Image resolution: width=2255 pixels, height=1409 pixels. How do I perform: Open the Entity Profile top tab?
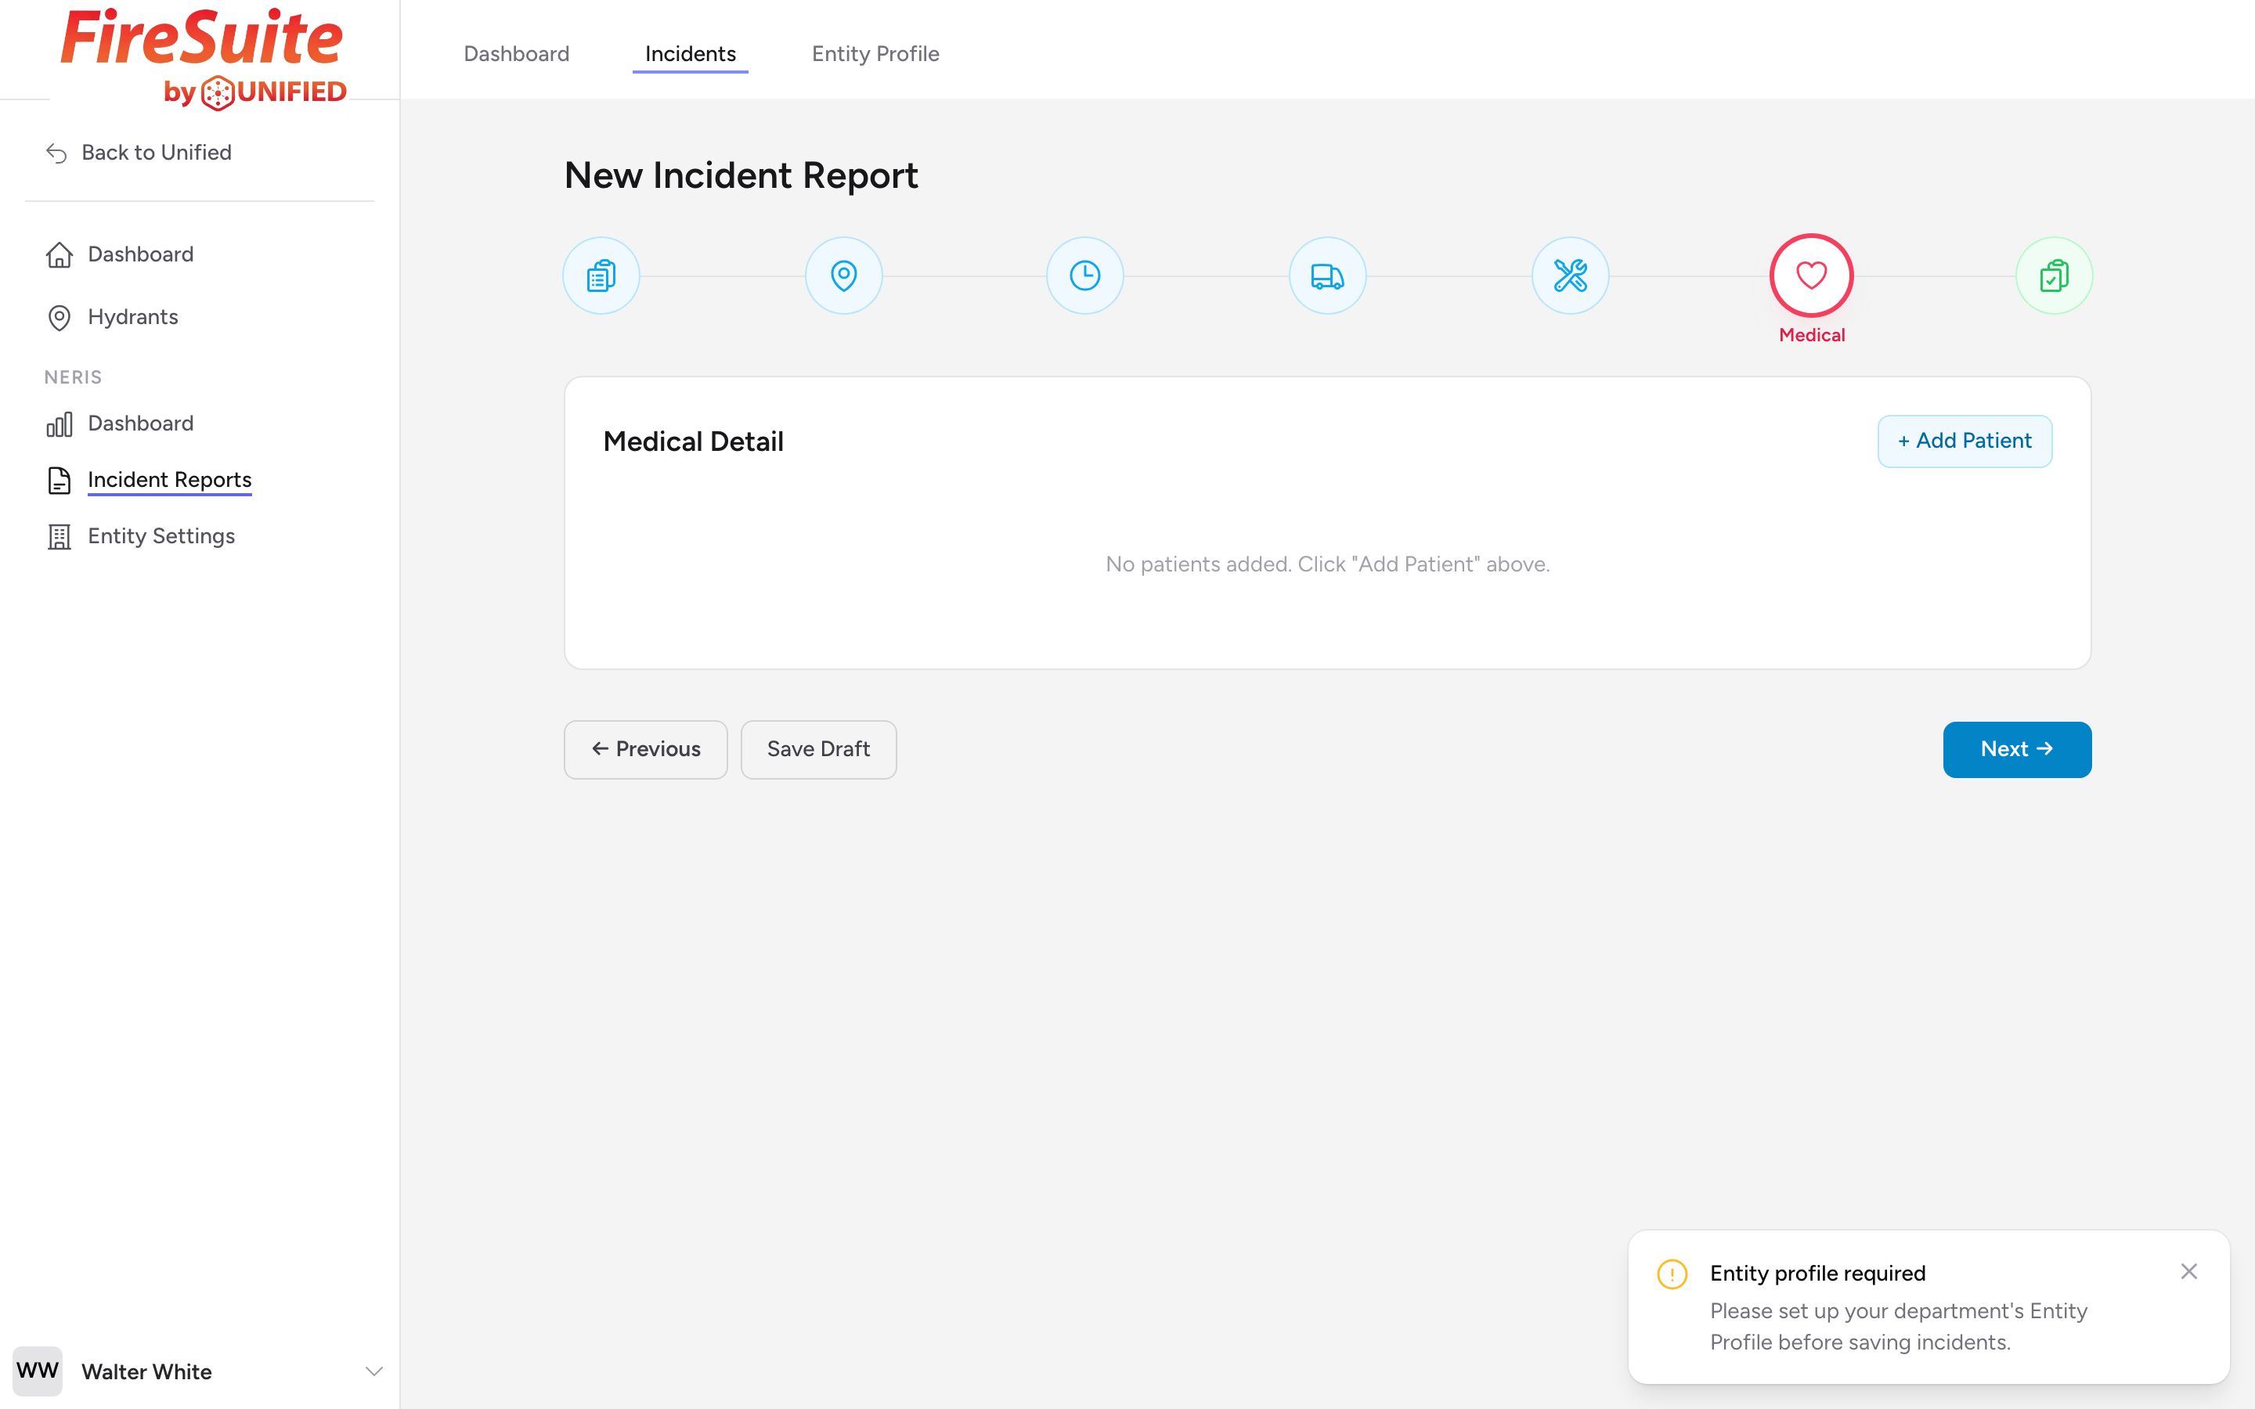click(875, 54)
